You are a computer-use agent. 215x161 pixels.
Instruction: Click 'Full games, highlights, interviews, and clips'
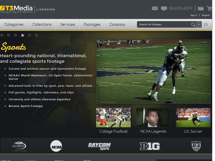tap(41, 92)
